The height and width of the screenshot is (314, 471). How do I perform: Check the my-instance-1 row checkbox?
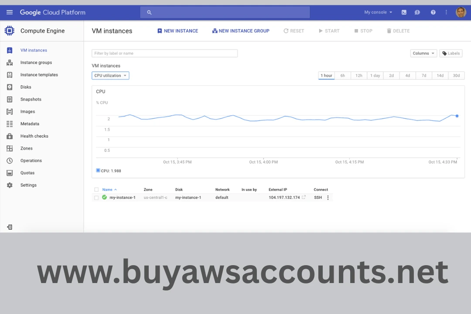coord(96,198)
